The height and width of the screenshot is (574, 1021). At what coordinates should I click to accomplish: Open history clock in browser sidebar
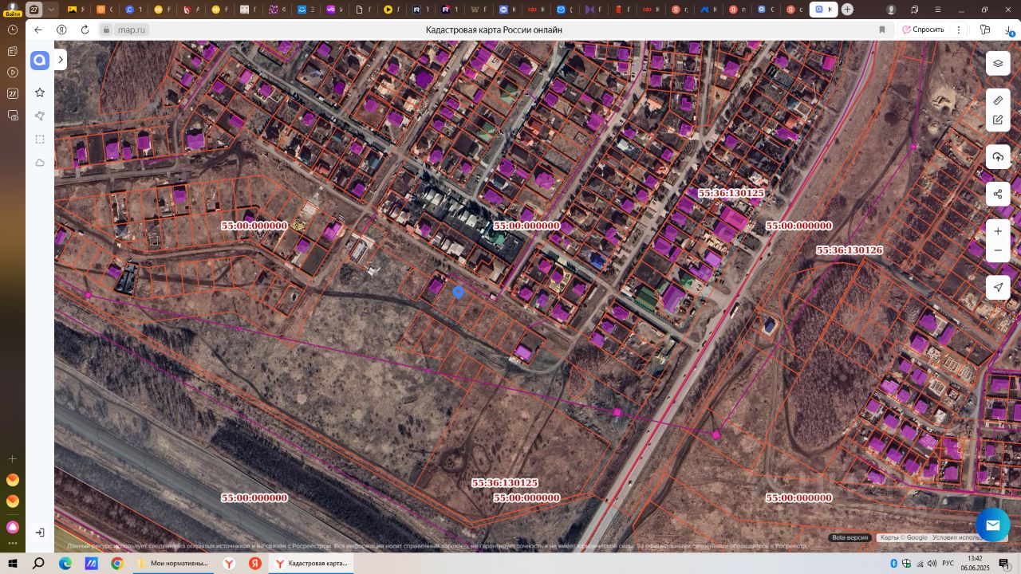pos(12,29)
